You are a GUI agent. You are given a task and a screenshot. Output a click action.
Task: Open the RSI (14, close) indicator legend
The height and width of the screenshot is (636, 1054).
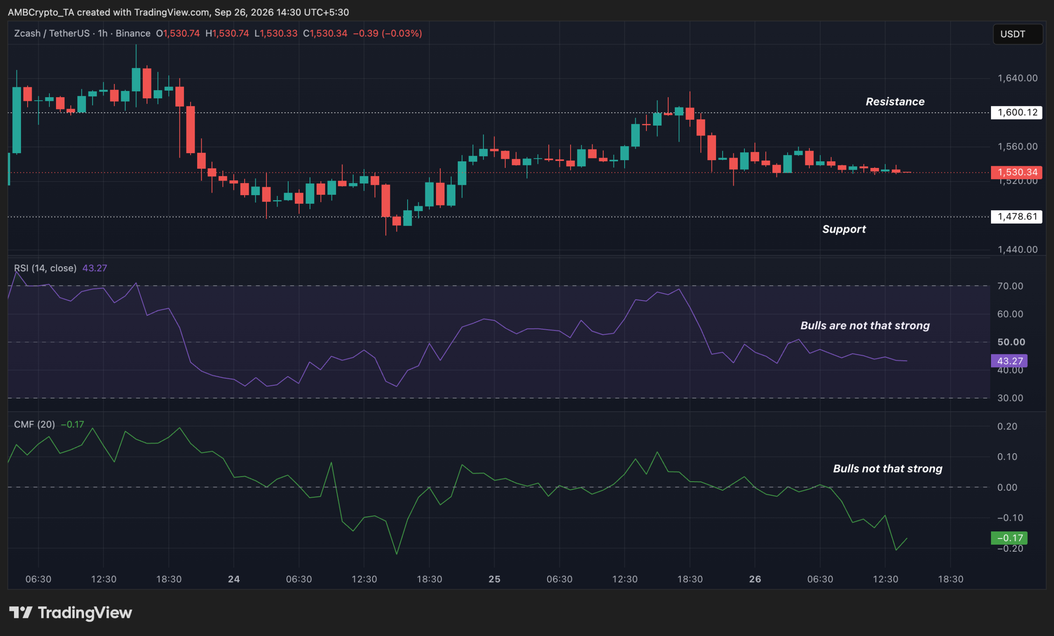(x=45, y=268)
